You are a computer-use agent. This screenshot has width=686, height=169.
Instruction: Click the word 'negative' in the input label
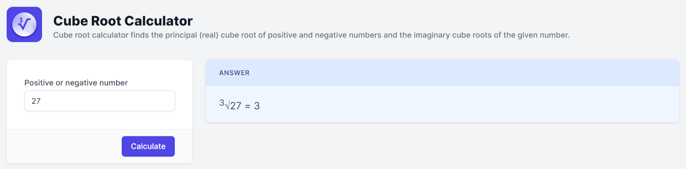pos(80,83)
